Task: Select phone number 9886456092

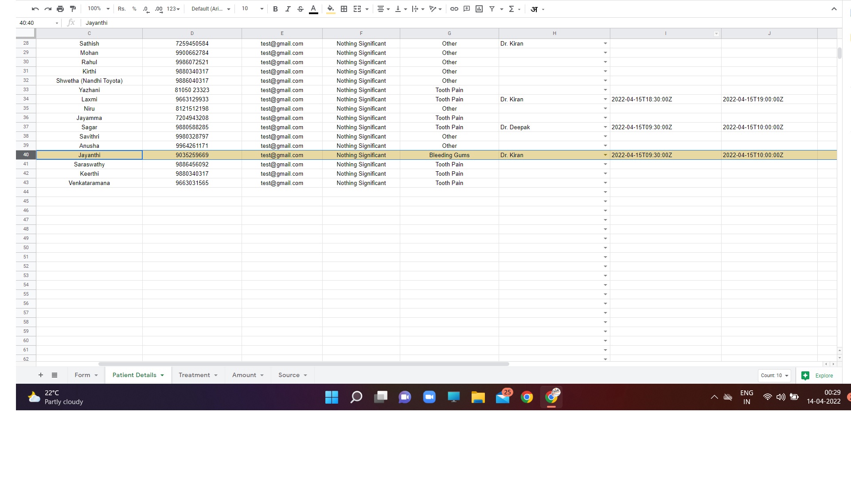Action: [192, 164]
